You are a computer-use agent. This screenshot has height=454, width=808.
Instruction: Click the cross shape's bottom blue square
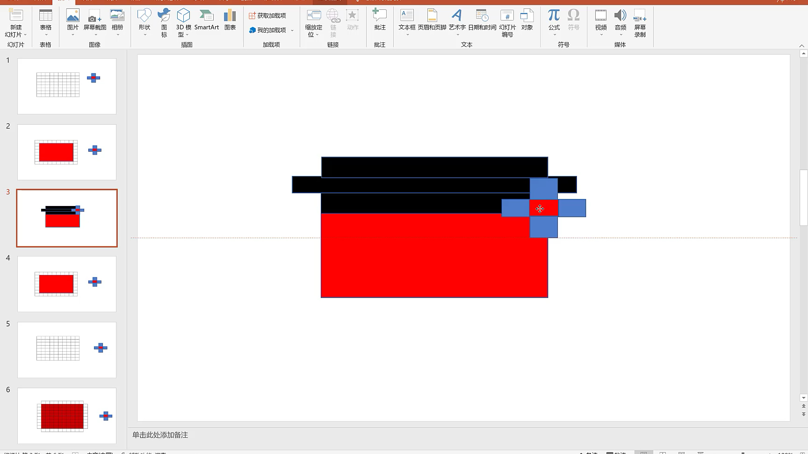(x=544, y=227)
